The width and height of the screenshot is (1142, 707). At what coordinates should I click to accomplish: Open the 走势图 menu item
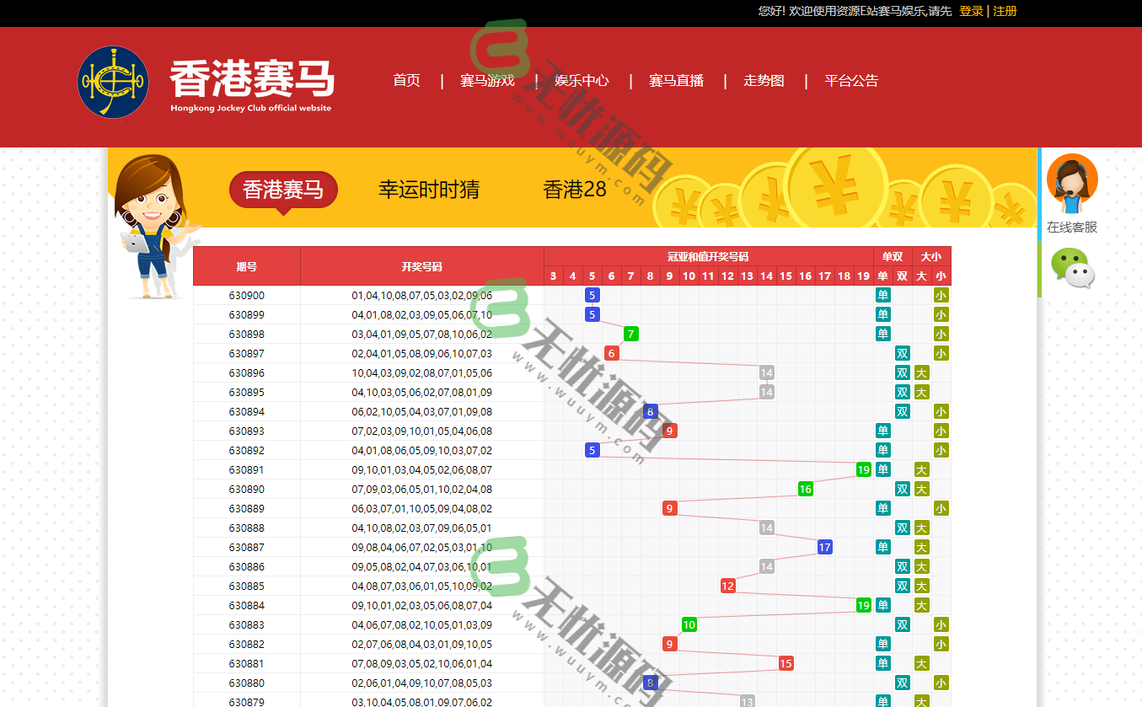(x=764, y=81)
